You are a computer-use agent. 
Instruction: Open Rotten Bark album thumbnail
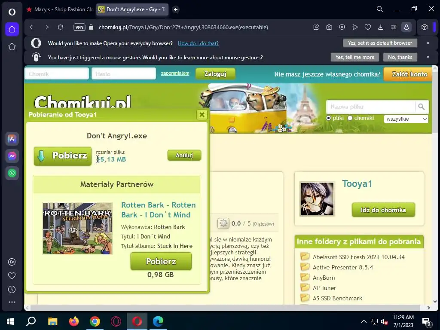(x=77, y=229)
